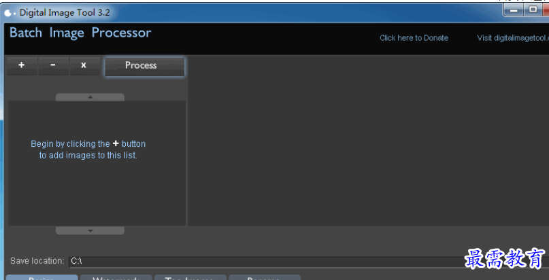Remove selected image with minus button
The width and height of the screenshot is (549, 280).
click(53, 65)
